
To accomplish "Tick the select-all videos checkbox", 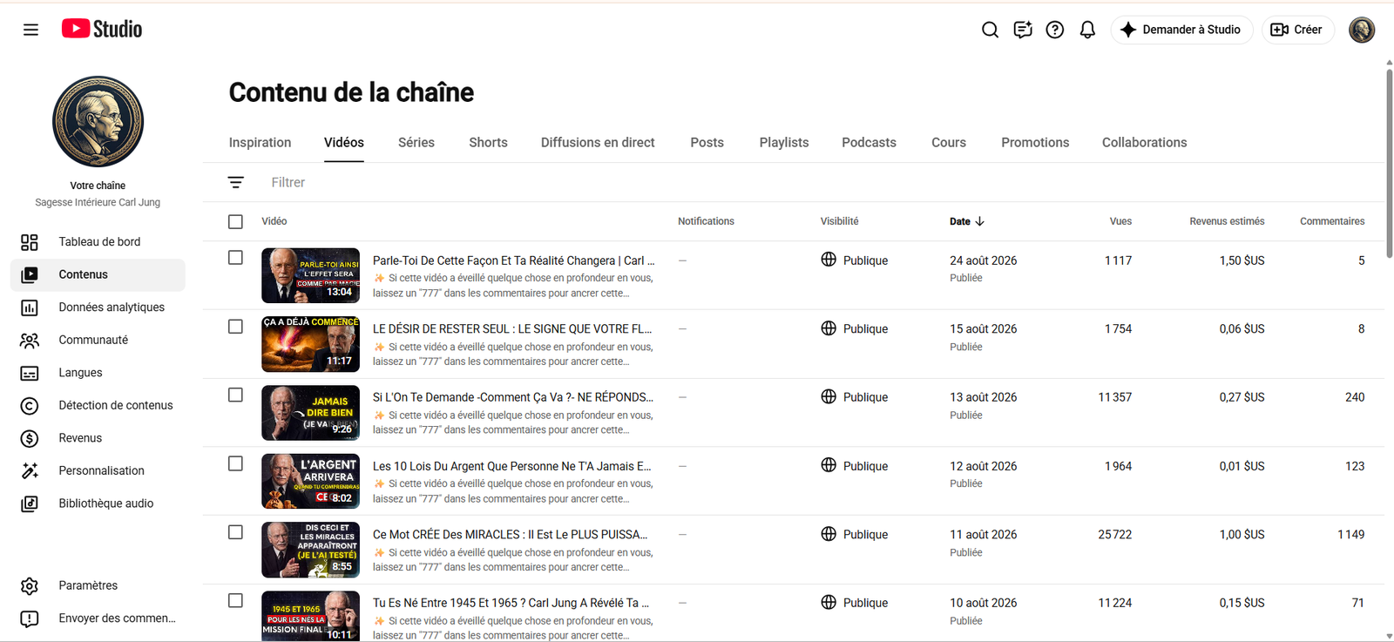I will (235, 221).
